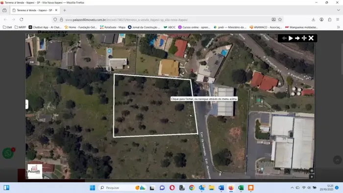This screenshot has height=193, width=343.
Task: Launch Google Chrome from taskbar
Action: (x=192, y=188)
